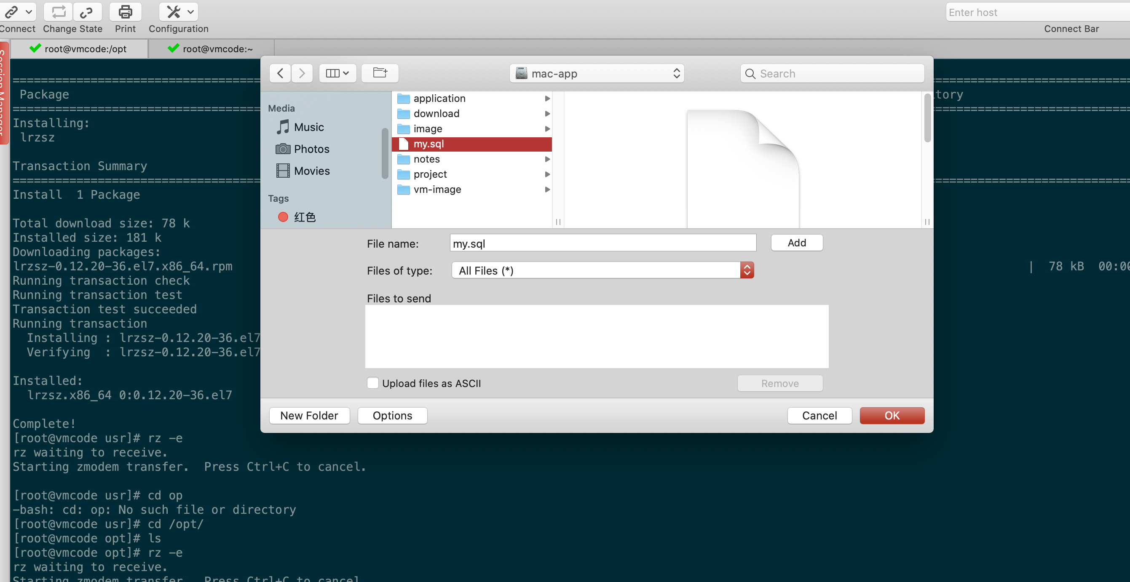Open the column view mode dropdown
Viewport: 1130px width, 582px height.
pos(337,73)
